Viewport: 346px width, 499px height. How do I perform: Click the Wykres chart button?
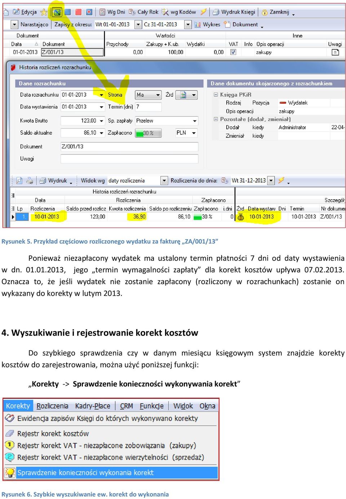coord(207,24)
